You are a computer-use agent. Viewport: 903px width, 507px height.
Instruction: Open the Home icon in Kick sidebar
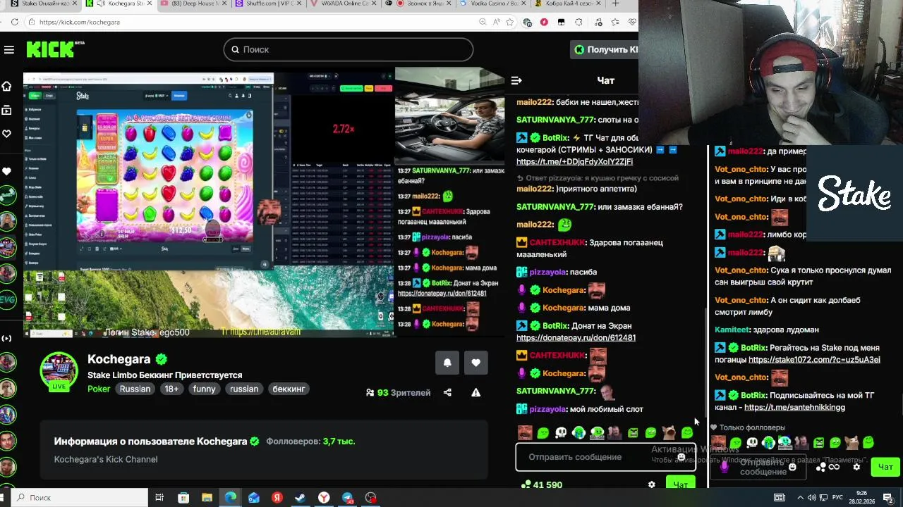coord(6,86)
